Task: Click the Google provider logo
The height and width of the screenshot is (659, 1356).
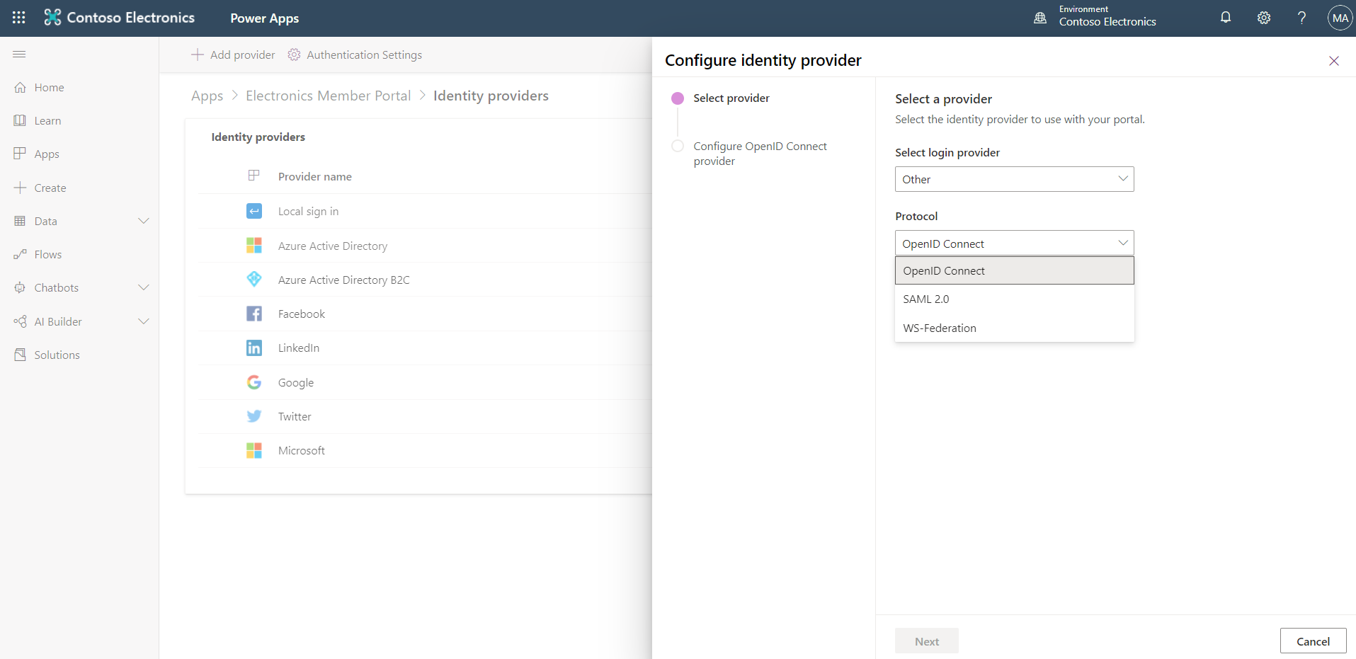Action: coord(254,382)
